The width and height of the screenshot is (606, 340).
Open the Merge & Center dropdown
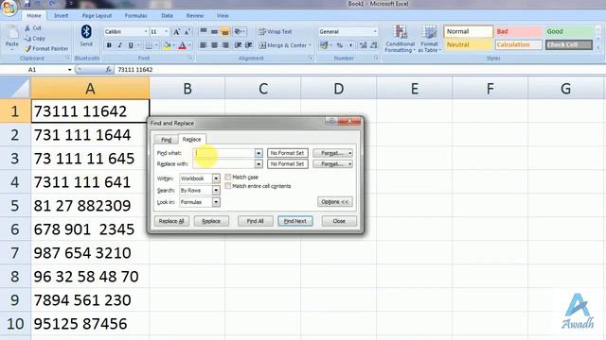coord(310,45)
